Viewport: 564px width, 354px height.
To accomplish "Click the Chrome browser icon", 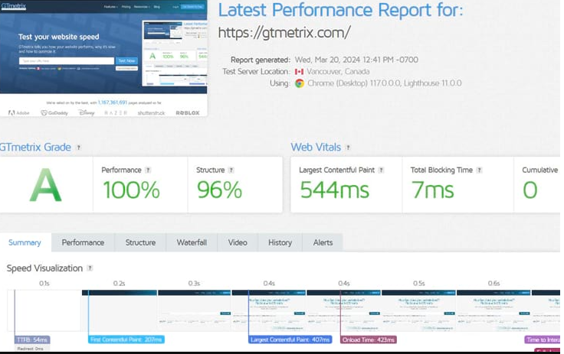I will point(300,83).
